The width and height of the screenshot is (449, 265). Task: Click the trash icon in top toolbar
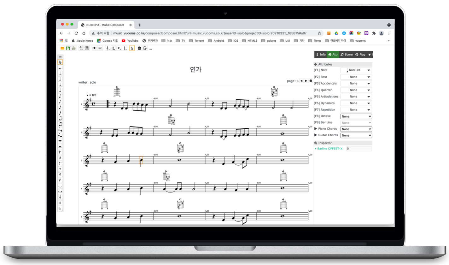[139, 48]
